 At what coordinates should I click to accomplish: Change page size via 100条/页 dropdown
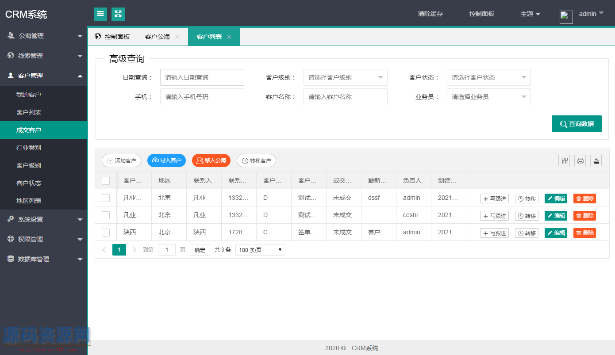[x=260, y=250]
